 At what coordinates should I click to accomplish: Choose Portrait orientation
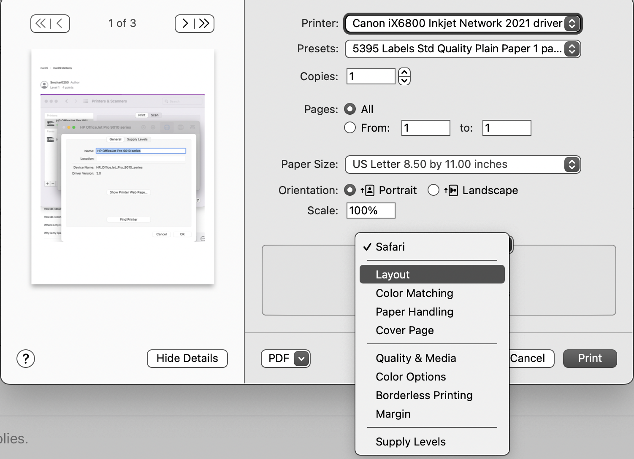tap(350, 190)
